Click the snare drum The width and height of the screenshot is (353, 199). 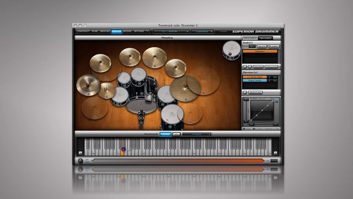[x=120, y=97]
